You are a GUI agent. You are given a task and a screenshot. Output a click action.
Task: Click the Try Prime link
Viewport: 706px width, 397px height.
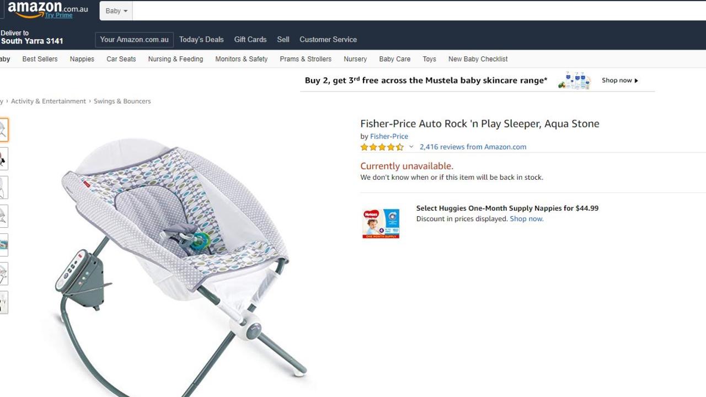click(x=58, y=15)
